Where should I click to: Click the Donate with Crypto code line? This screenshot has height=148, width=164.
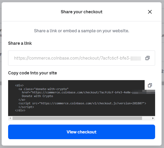click(37, 96)
